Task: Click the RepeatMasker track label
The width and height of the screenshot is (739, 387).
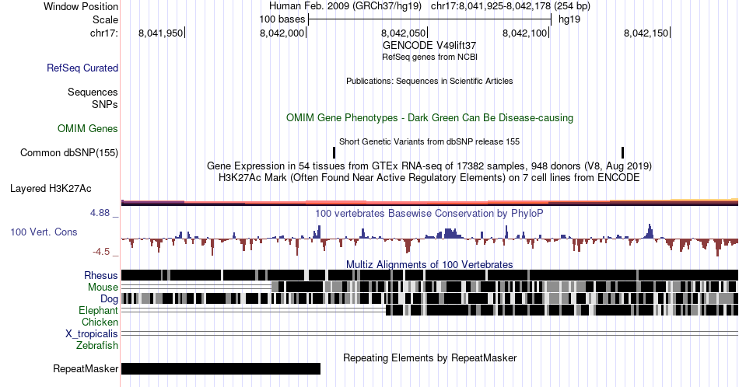Action: point(86,368)
